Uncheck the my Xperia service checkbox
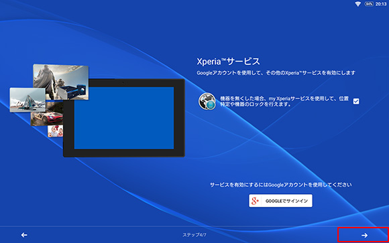The height and width of the screenshot is (243, 389). (356, 101)
